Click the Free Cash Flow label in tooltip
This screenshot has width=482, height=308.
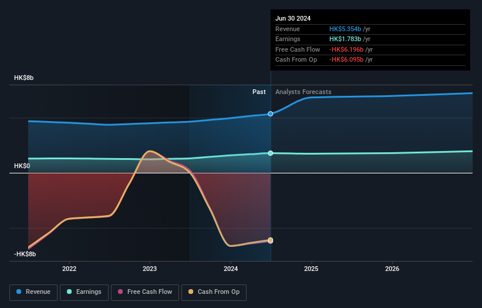(x=298, y=49)
